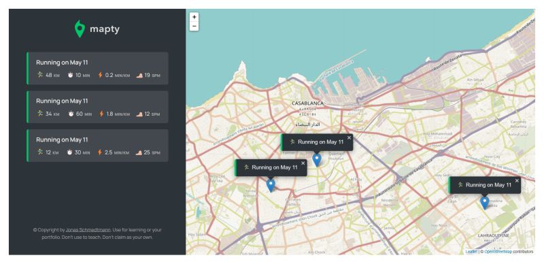This screenshot has height=262, width=544.
Task: Click the LAHRAOUIYINE label on the map
Action: point(494,235)
